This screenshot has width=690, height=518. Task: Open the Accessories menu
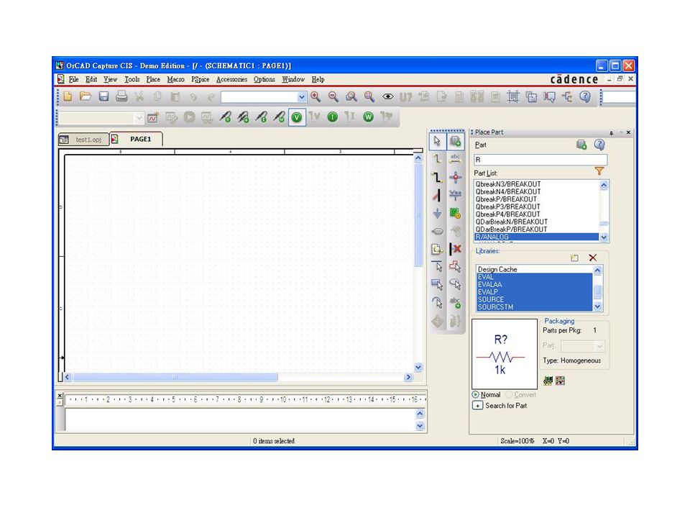pyautogui.click(x=232, y=79)
